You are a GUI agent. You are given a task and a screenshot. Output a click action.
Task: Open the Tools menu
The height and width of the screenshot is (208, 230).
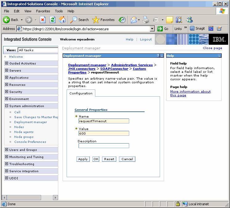pos(59,11)
